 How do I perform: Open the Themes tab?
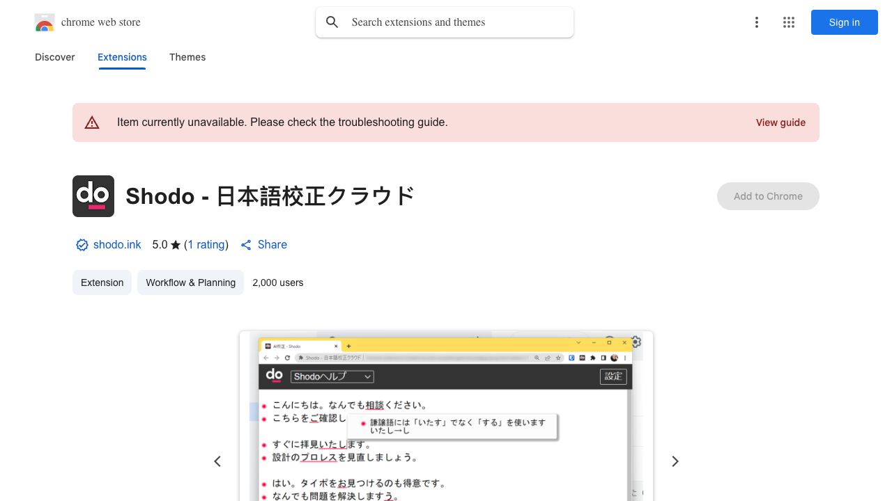[x=187, y=57]
